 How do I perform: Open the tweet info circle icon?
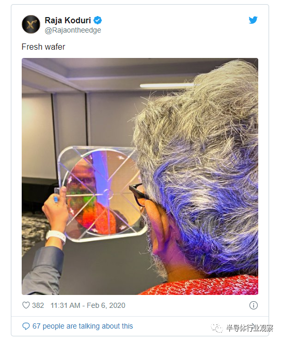click(254, 305)
